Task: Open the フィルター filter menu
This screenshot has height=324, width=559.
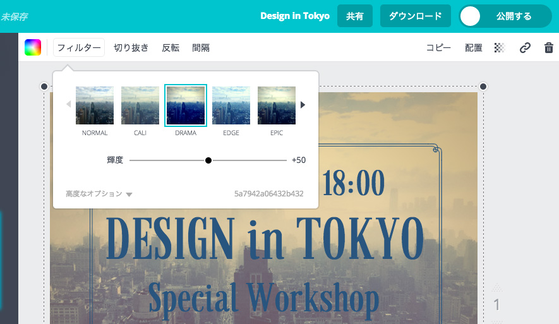Action: click(79, 47)
